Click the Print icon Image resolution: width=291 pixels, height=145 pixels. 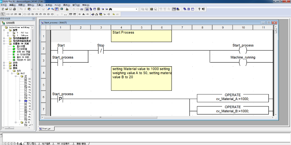15,9
